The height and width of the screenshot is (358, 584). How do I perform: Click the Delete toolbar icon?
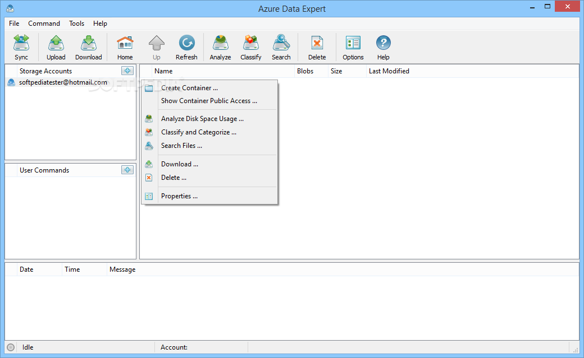click(x=317, y=47)
